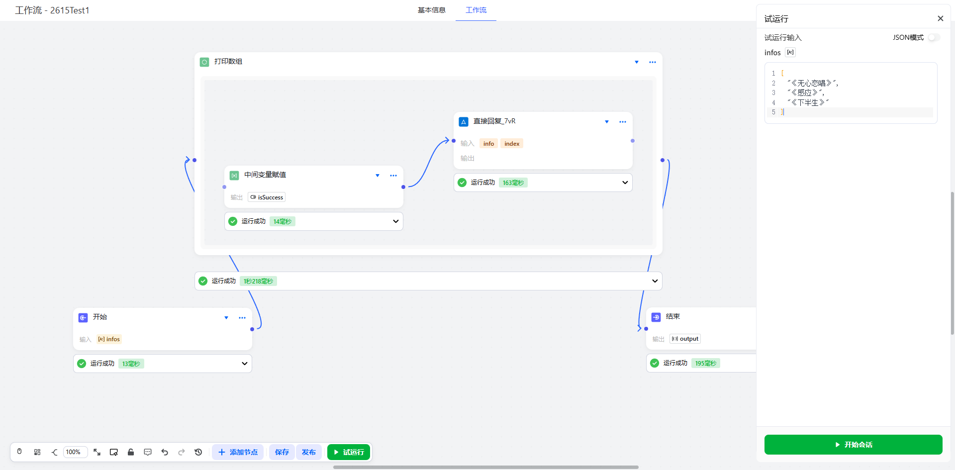Image resolution: width=955 pixels, height=470 pixels.
Task: Click the mouse interaction mode icon
Action: [x=19, y=452]
